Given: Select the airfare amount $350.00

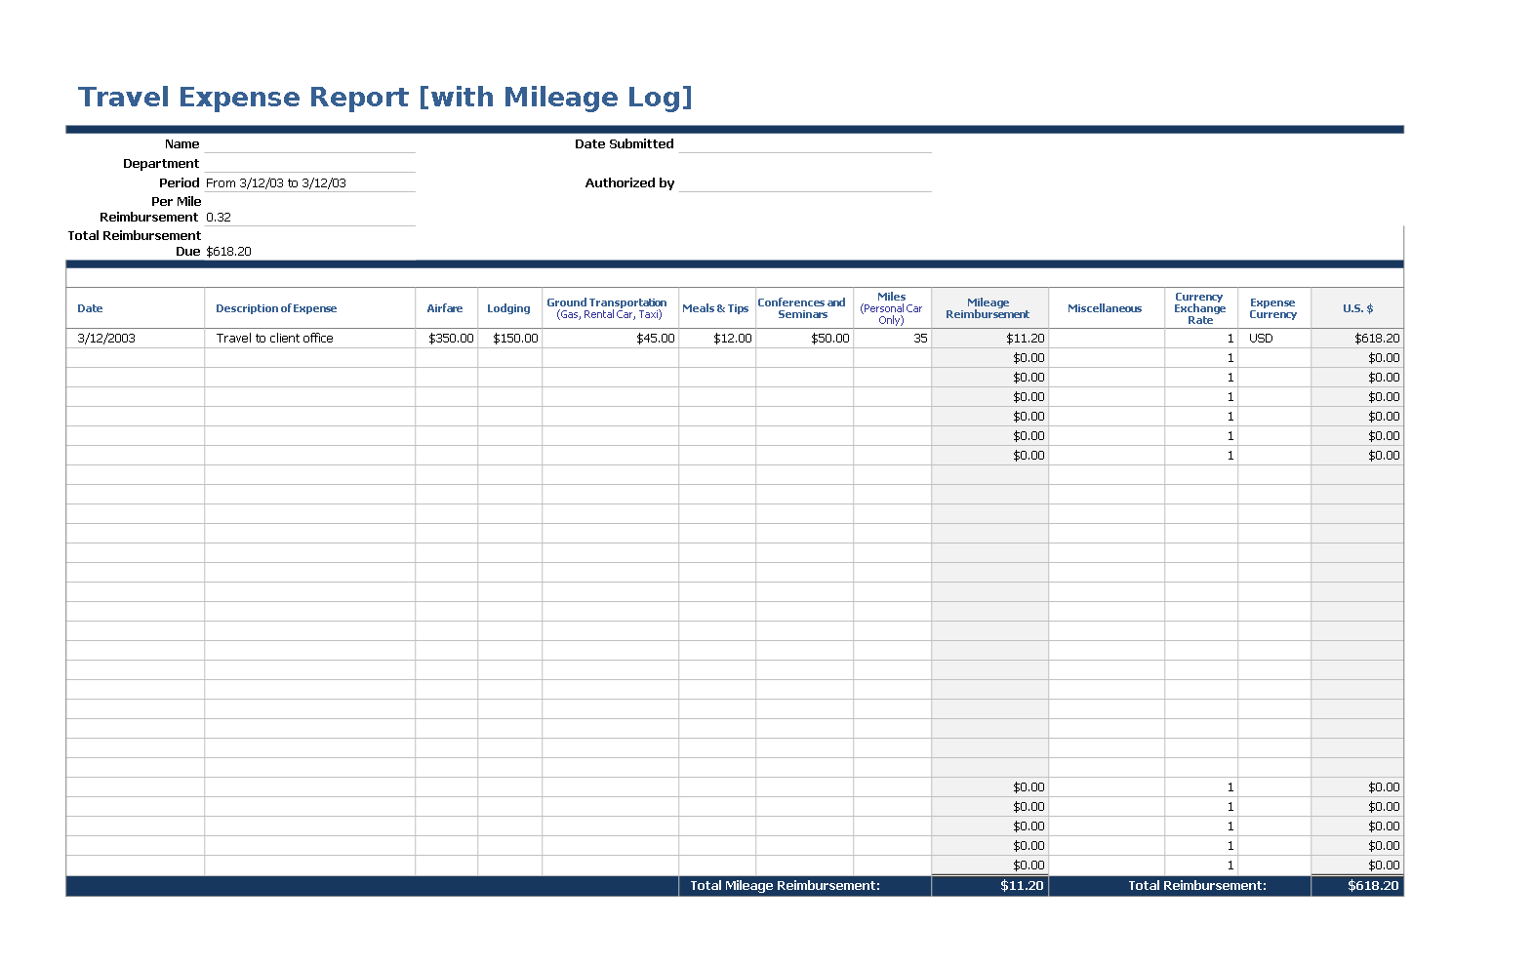Looking at the screenshot, I should coord(447,339).
